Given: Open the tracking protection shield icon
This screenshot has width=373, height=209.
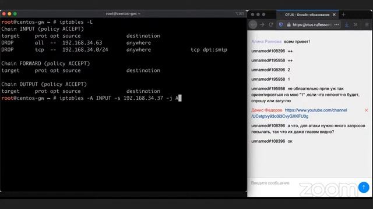Looking at the screenshot, I should coord(281,24).
